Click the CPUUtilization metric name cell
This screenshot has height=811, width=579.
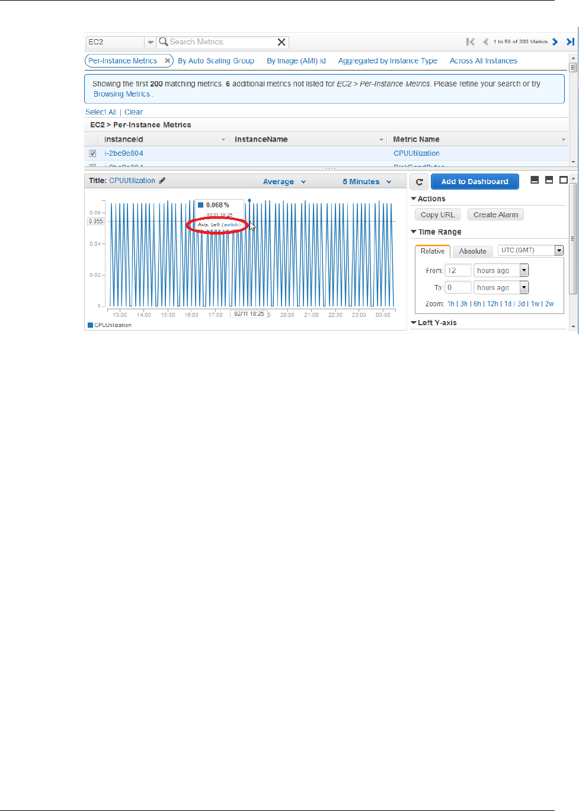coord(417,153)
